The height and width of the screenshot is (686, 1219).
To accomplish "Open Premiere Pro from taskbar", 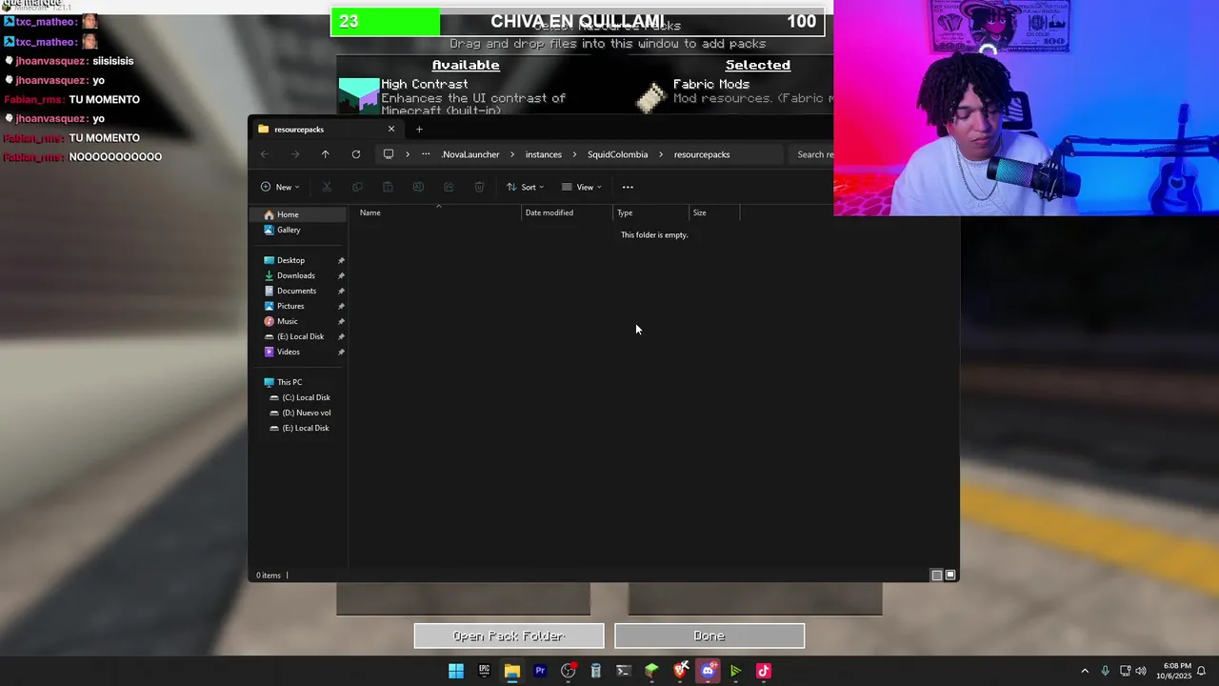I will click(x=540, y=671).
